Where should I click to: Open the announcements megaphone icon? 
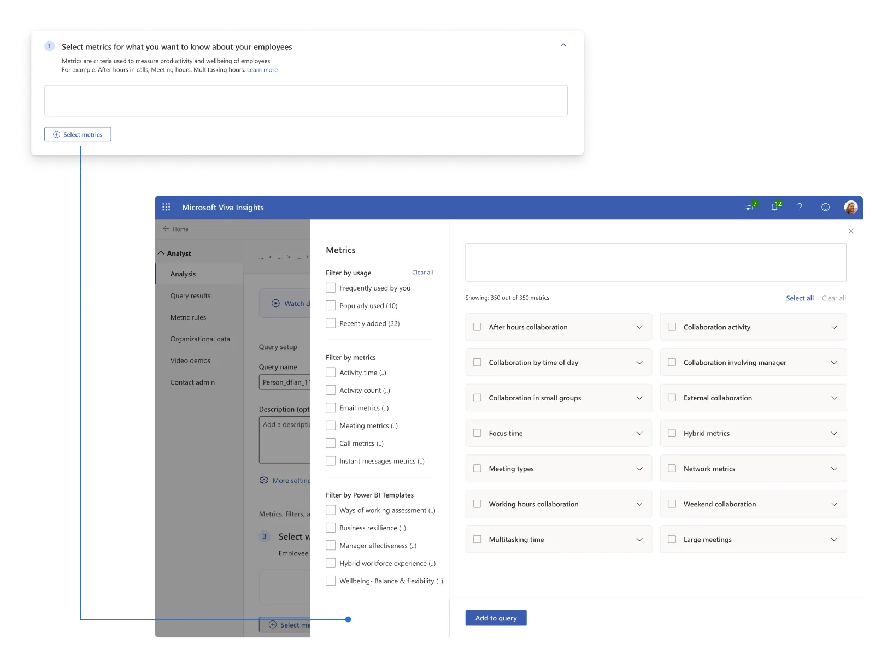pos(749,208)
